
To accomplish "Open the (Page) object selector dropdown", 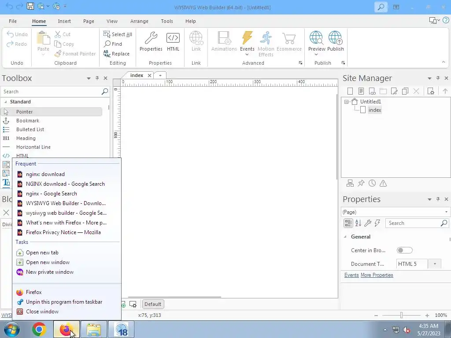I will pos(446,212).
